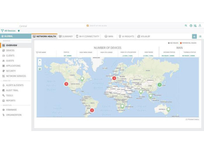The height and width of the screenshot is (153, 204).
Task: Click the red cluster marker over Europe
Action: point(114,78)
